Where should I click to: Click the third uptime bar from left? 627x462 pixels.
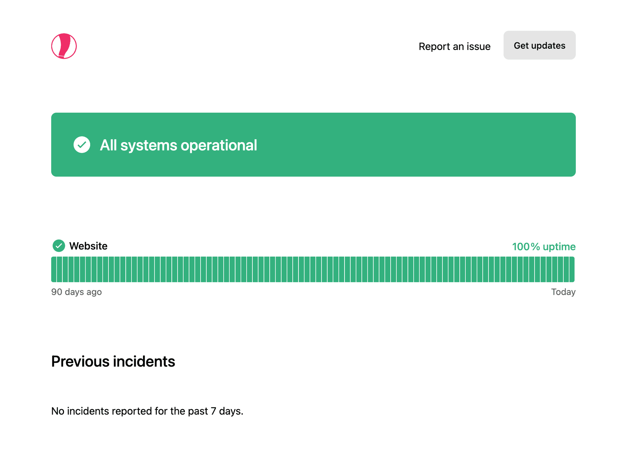point(66,269)
